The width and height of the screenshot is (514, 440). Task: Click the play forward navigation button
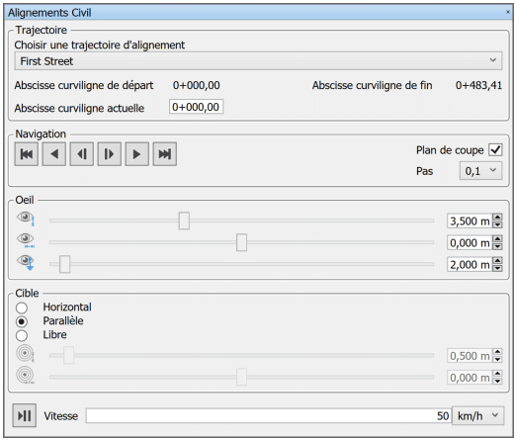tap(137, 154)
